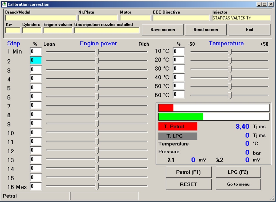
Task: Click the gray T. LPG indicator
Action: pyautogui.click(x=178, y=136)
